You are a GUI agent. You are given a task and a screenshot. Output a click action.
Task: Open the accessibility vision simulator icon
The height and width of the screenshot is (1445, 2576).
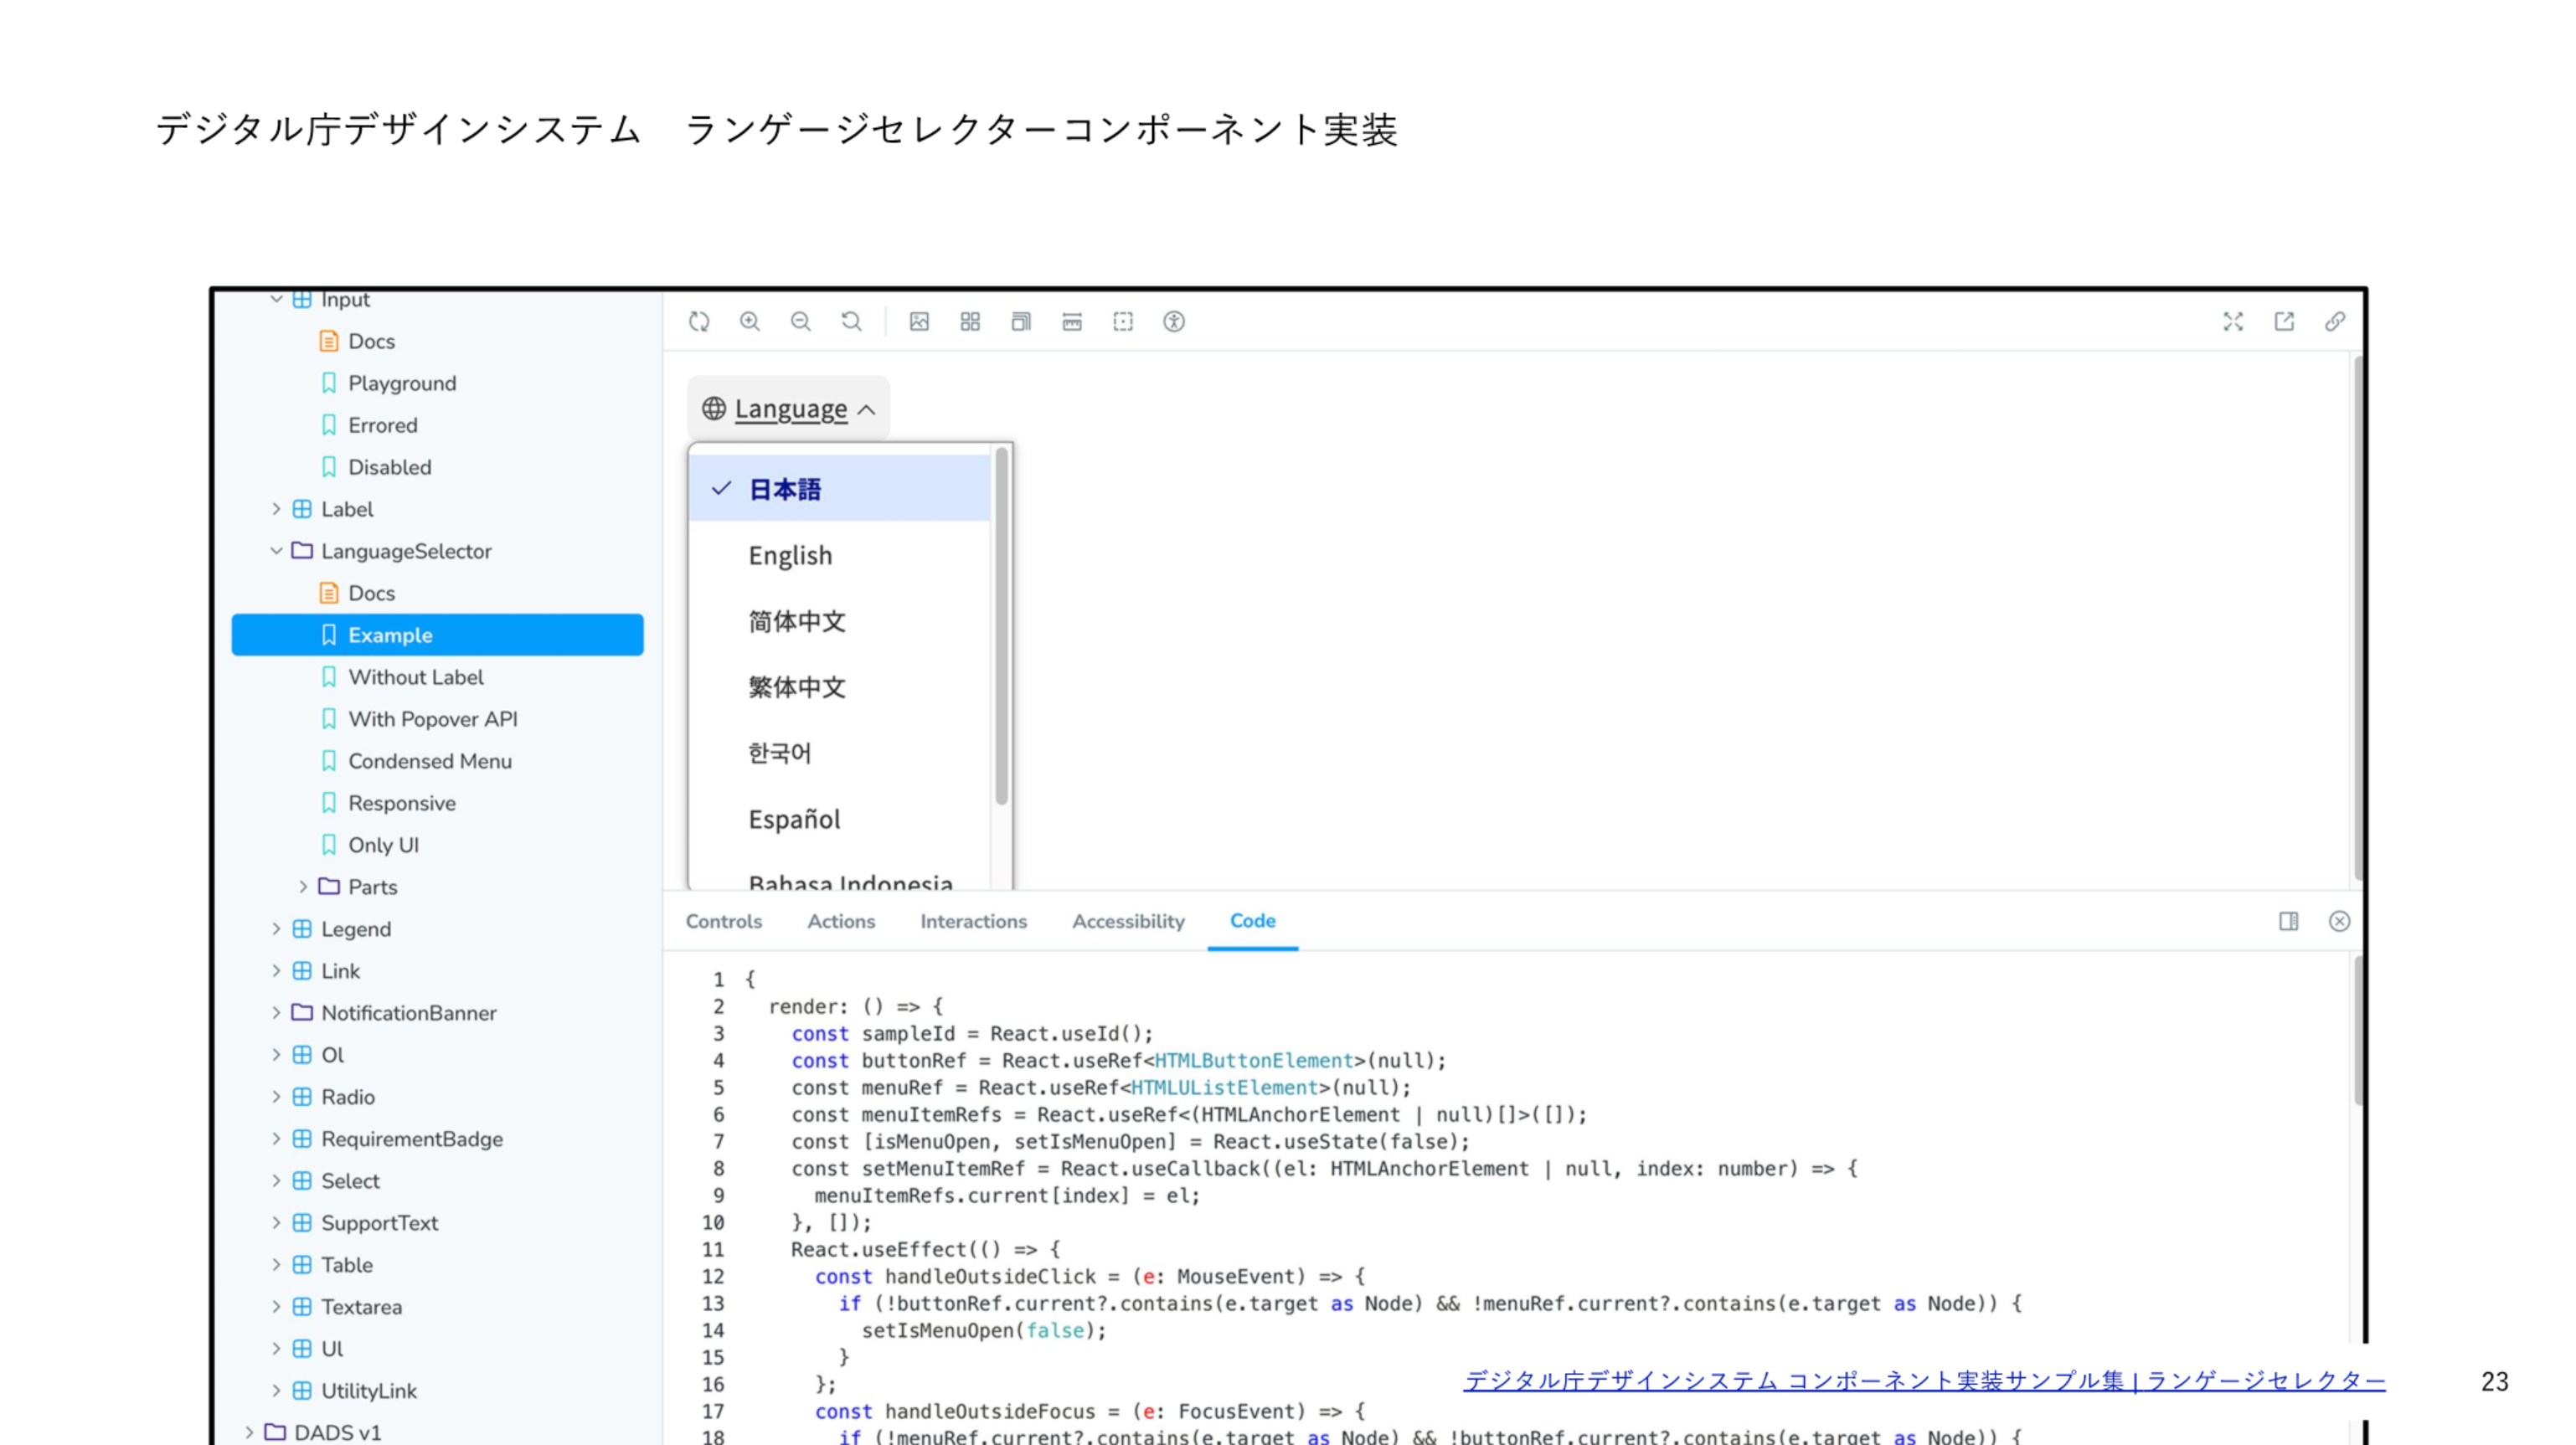[1174, 322]
